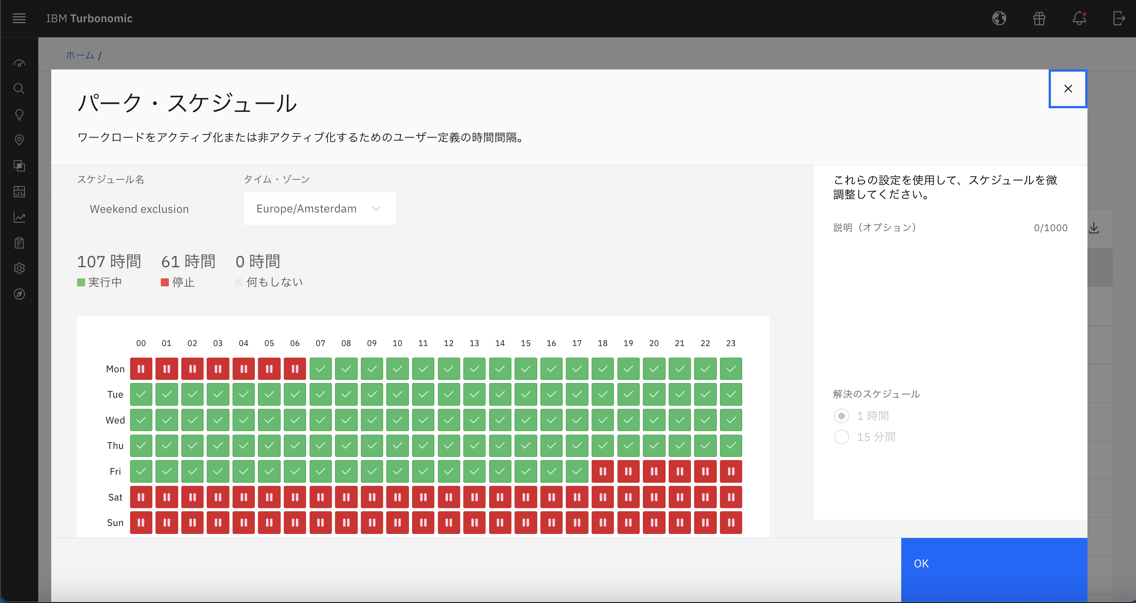
Task: Click the globe icon in header
Action: 999,18
